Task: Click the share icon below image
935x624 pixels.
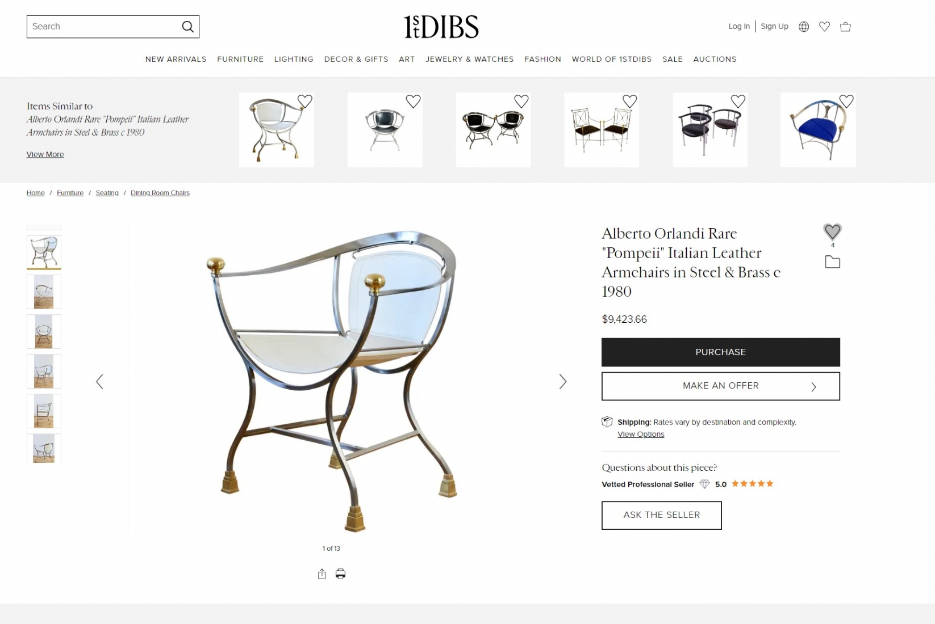Action: (x=322, y=574)
